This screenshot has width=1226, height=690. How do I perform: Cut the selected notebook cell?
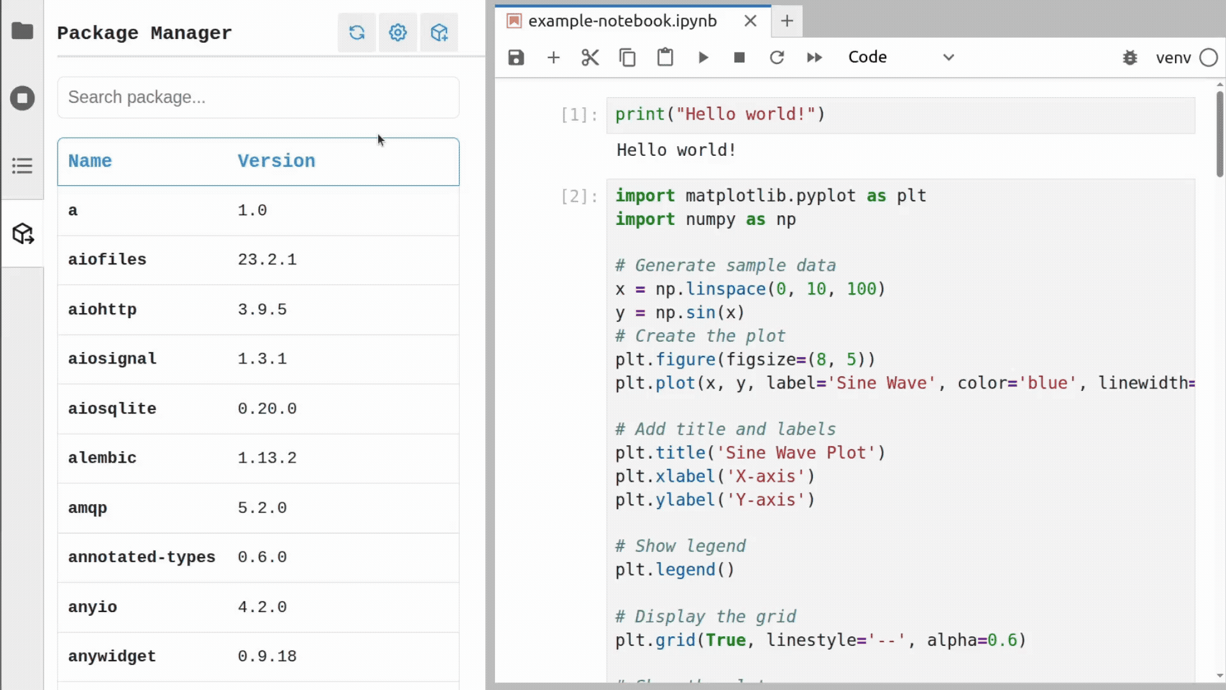coord(589,57)
